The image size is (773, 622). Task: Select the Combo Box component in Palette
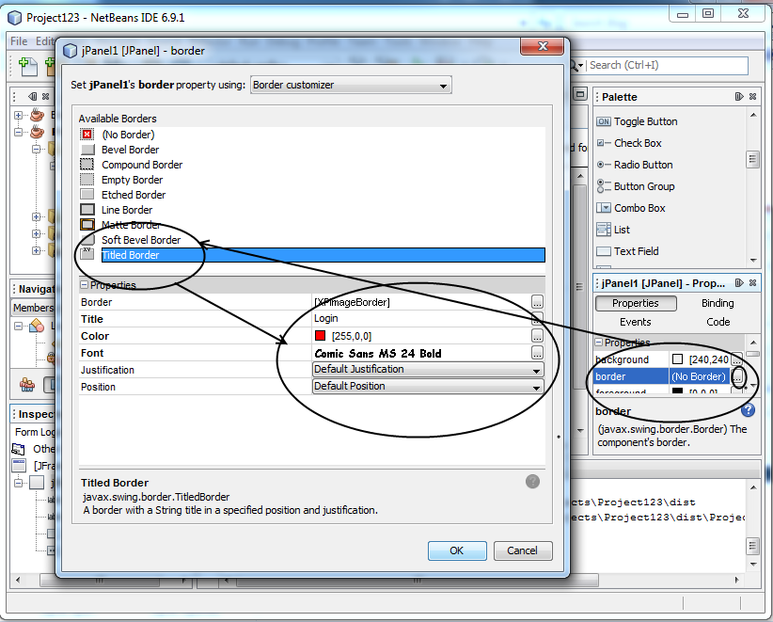(645, 207)
